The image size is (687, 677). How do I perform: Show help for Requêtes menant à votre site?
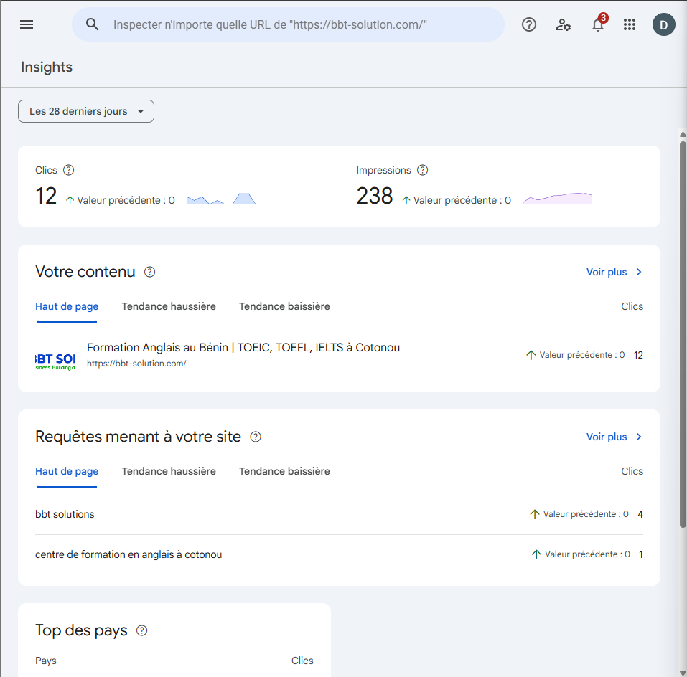(256, 437)
